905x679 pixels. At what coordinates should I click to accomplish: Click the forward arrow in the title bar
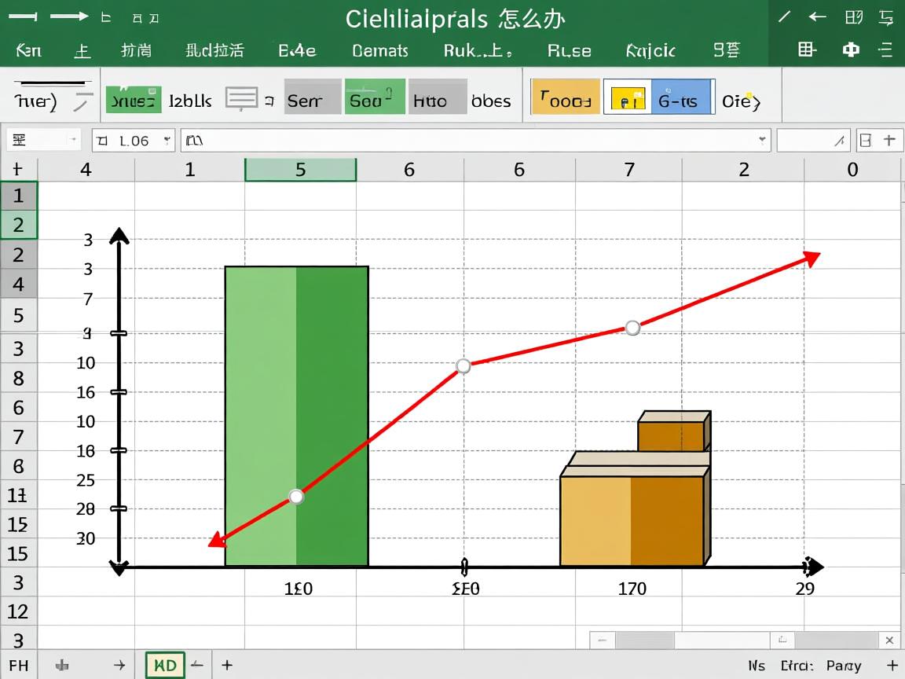pyautogui.click(x=70, y=17)
